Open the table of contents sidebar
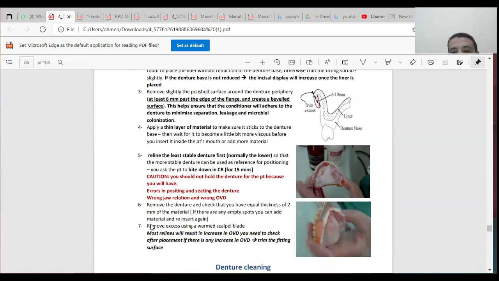 click(x=9, y=62)
